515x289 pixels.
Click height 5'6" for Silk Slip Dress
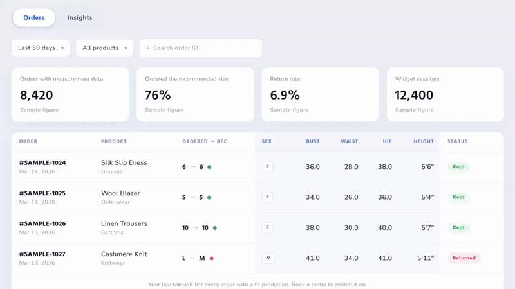[427, 167]
